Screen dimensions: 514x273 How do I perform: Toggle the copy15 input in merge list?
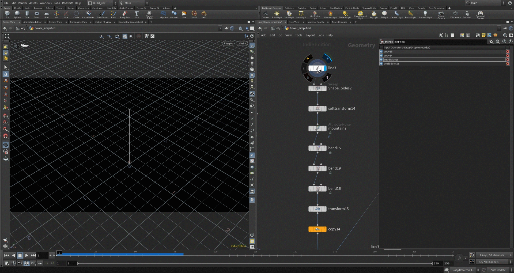[x=381, y=52]
